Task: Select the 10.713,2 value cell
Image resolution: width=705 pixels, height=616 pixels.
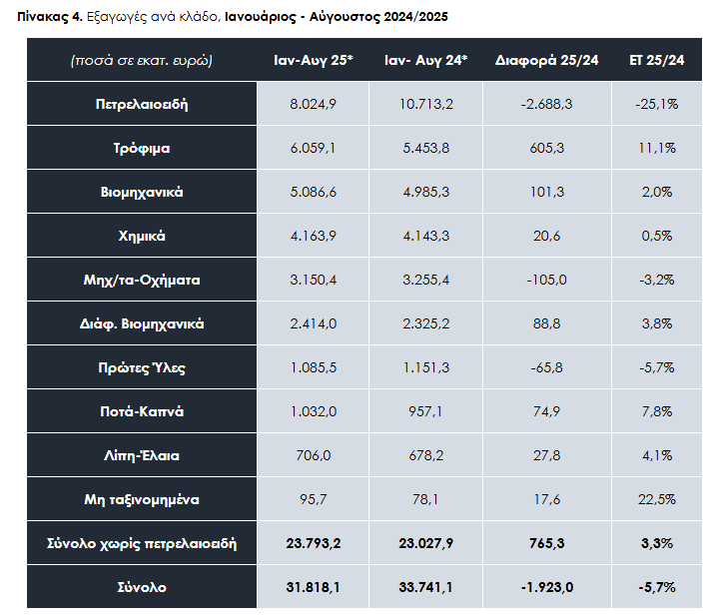Action: pyautogui.click(x=425, y=104)
